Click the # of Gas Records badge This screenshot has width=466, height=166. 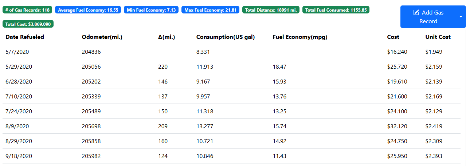click(x=27, y=10)
